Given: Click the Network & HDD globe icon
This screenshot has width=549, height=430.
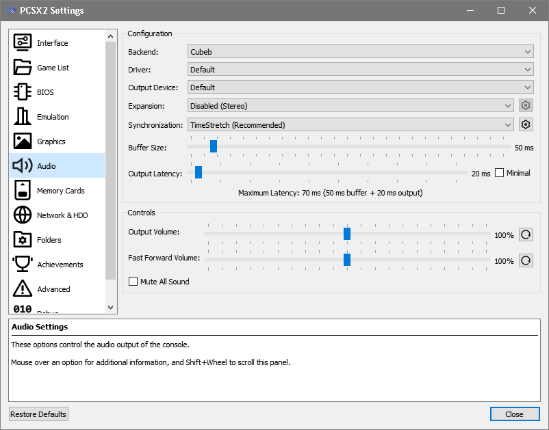Looking at the screenshot, I should tap(23, 215).
